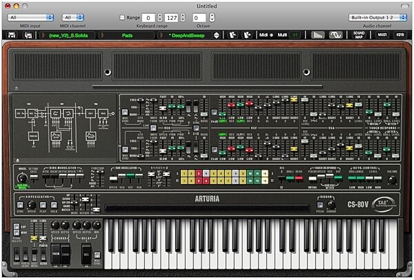
Task: Enable the Range checkbox
Action: point(122,17)
